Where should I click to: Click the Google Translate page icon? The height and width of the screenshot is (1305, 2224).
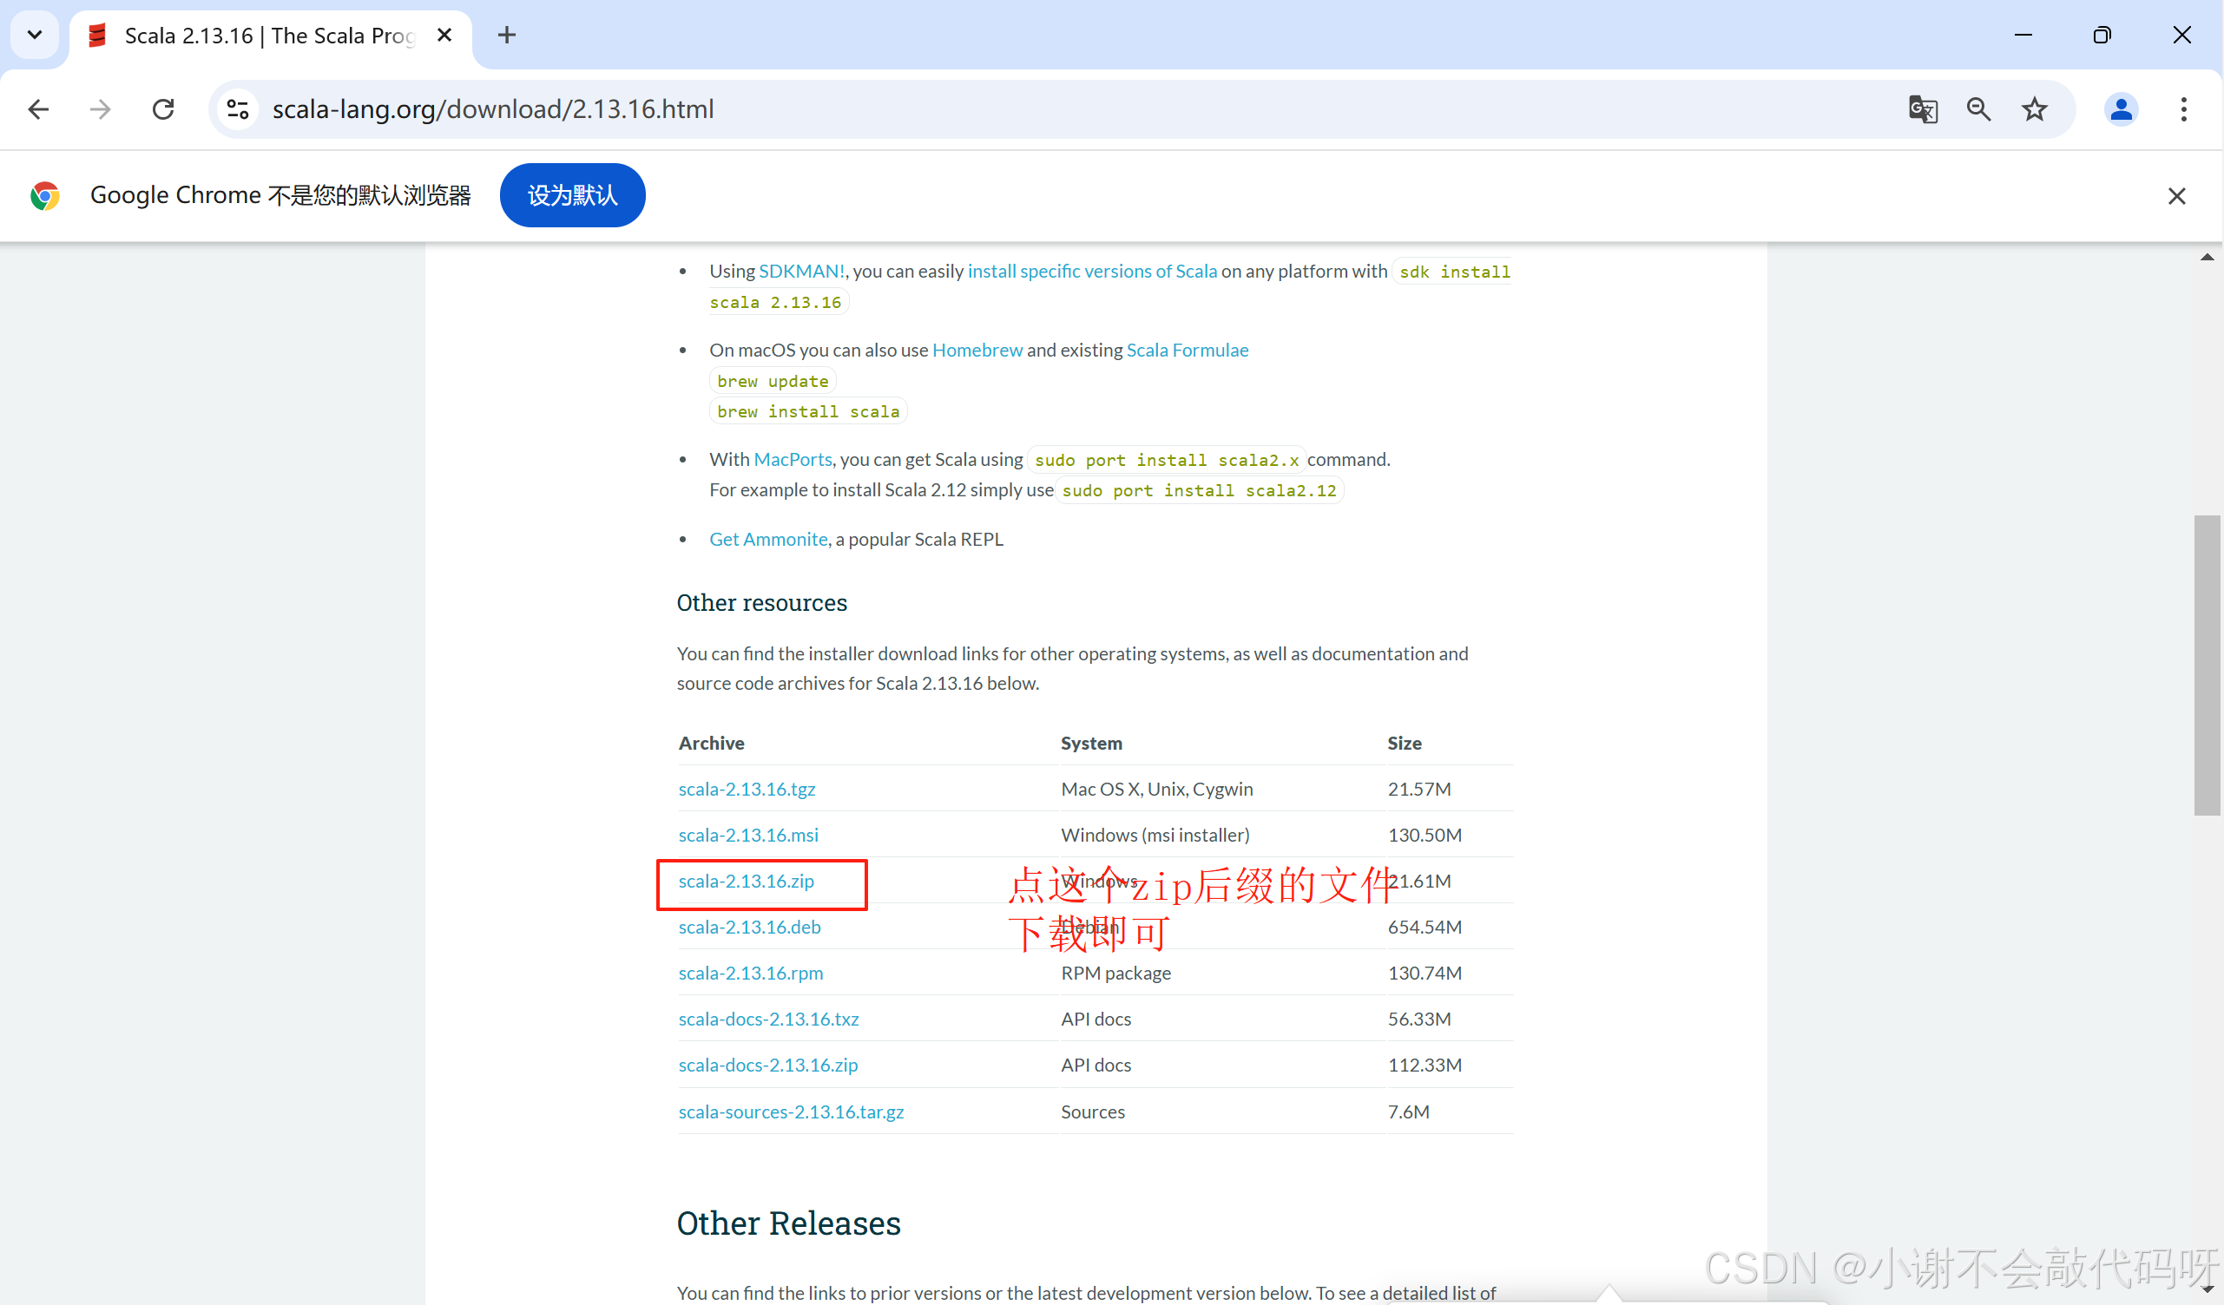(x=1922, y=109)
